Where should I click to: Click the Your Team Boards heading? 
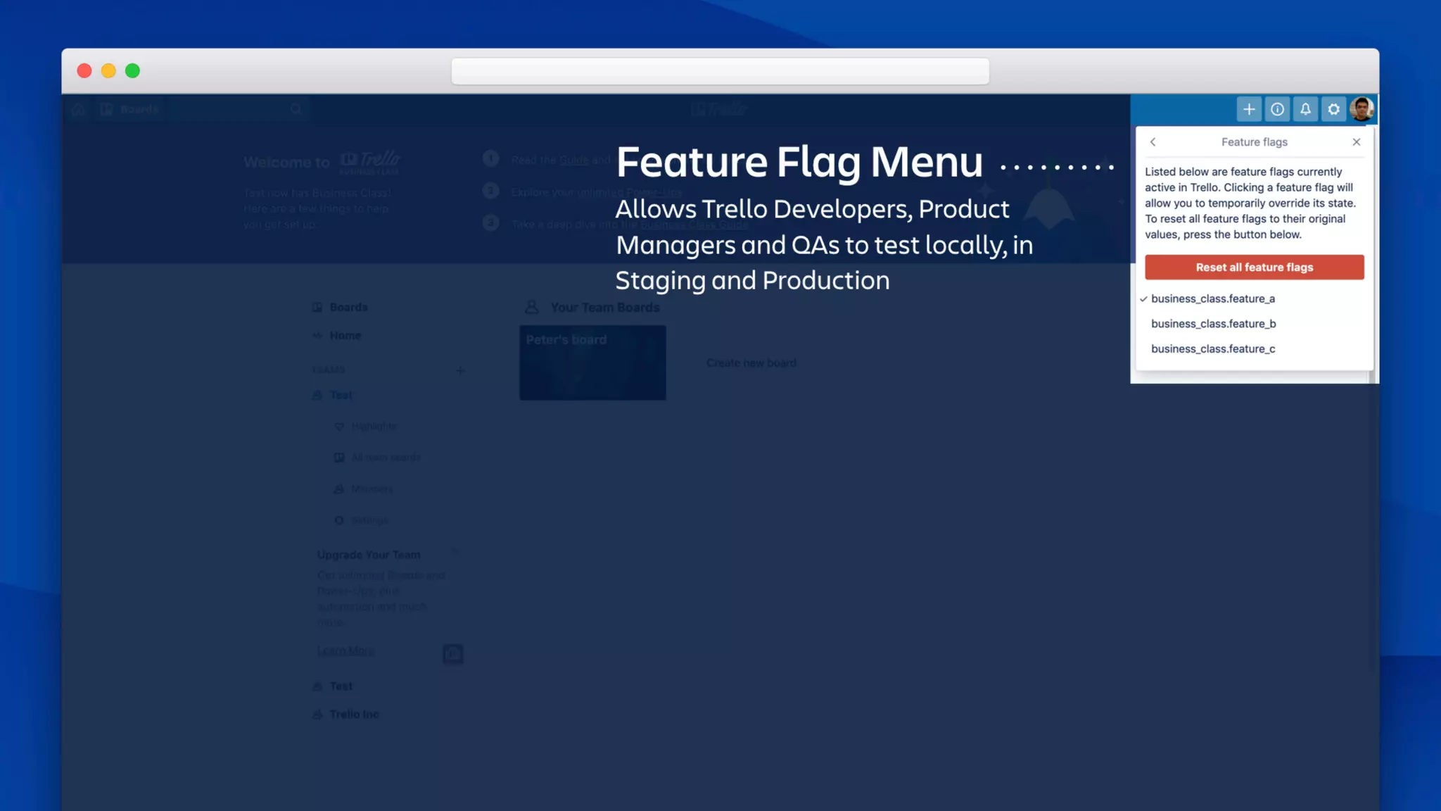(x=605, y=308)
